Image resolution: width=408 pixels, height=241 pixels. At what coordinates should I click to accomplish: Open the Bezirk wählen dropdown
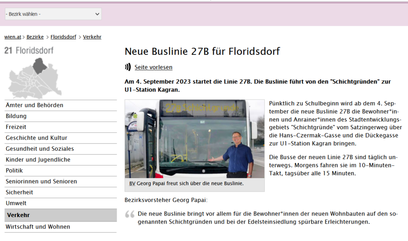click(x=53, y=14)
